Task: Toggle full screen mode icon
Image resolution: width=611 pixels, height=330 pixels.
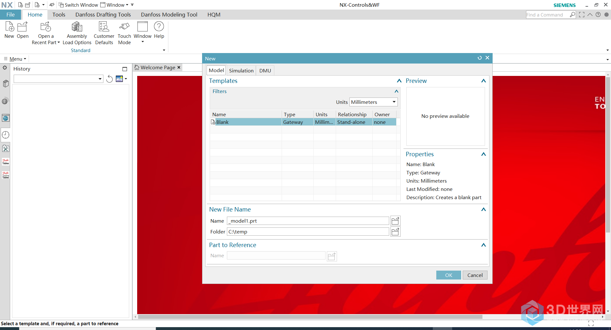Action: pos(582,15)
